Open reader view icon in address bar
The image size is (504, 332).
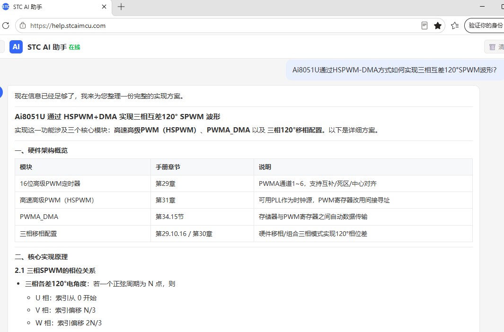tap(424, 26)
